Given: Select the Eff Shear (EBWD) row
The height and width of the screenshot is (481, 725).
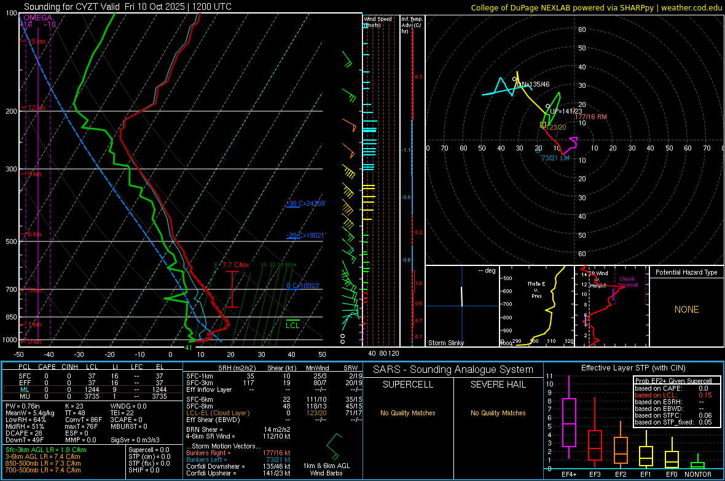Looking at the screenshot, I should [x=274, y=420].
